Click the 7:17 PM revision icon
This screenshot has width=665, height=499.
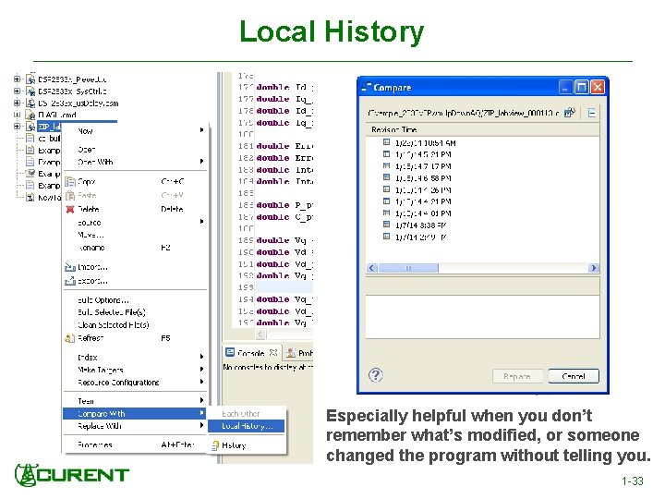pos(386,166)
